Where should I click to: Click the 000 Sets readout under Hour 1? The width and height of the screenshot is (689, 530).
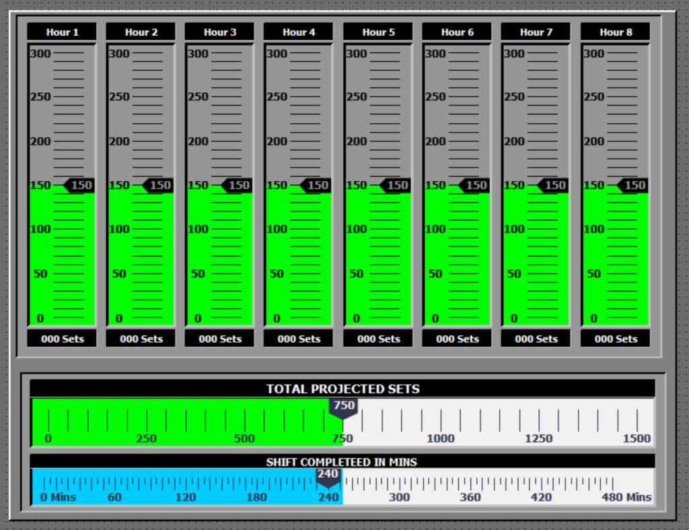(62, 339)
